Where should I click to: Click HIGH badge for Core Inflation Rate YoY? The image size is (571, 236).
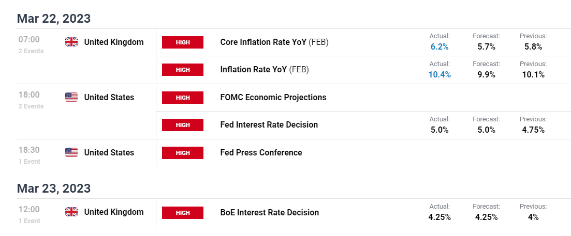[x=183, y=42]
